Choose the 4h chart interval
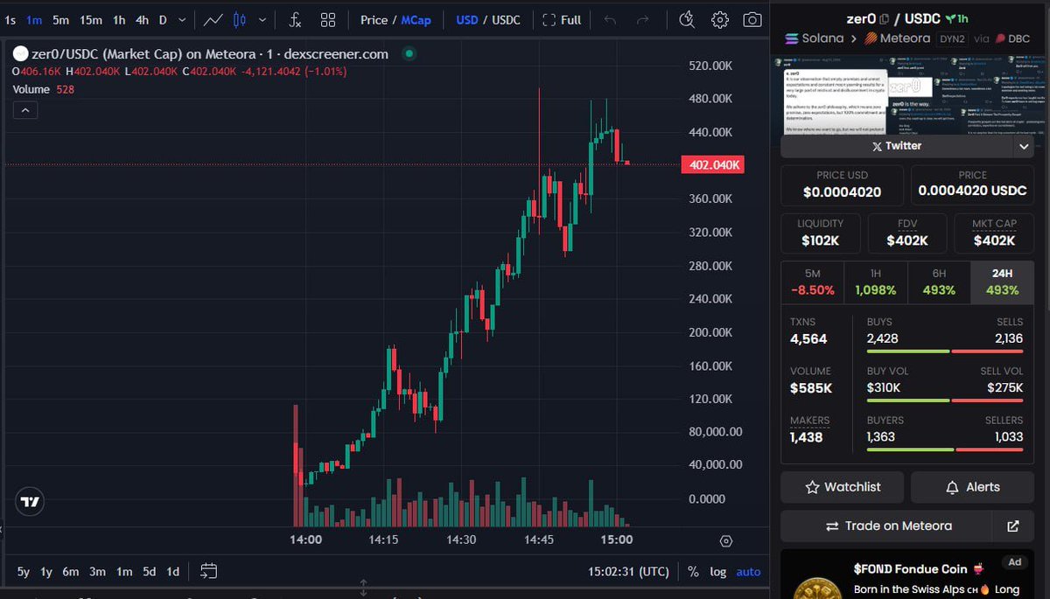The image size is (1050, 599). point(142,19)
